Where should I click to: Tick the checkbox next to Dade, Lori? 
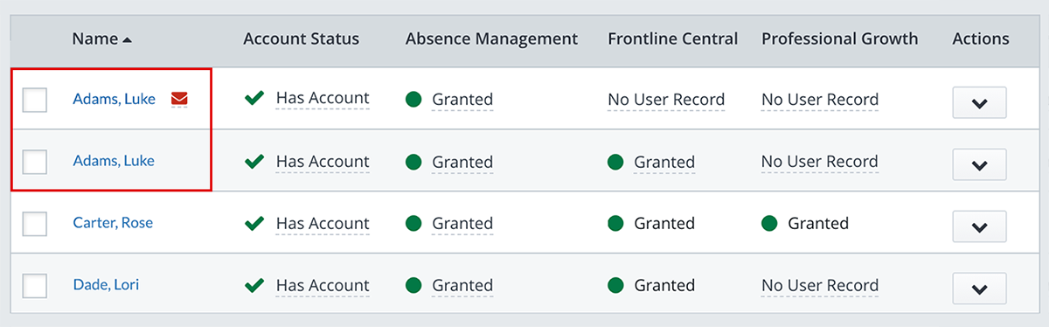pyautogui.click(x=35, y=286)
